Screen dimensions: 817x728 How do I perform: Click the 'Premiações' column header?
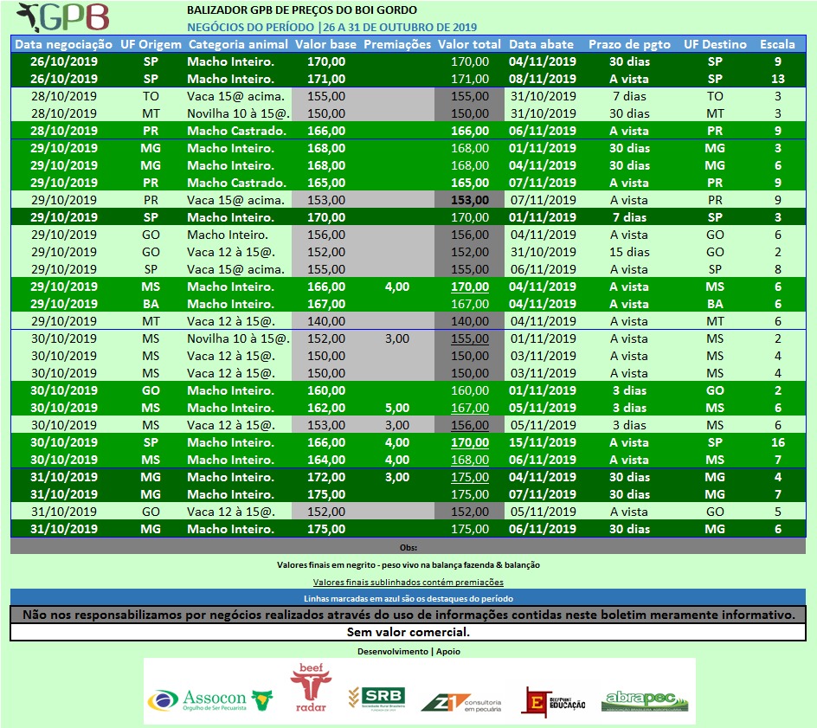tap(396, 44)
